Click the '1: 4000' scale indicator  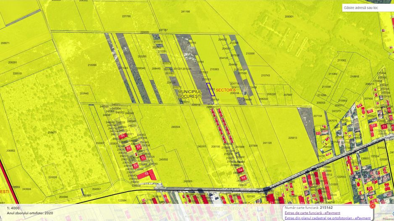pos(13,208)
